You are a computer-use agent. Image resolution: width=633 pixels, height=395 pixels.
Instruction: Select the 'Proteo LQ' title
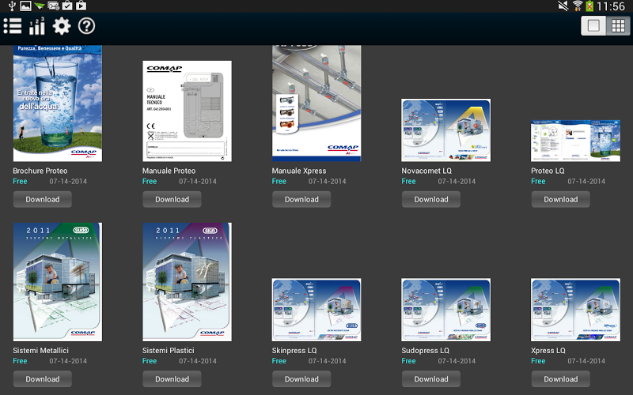point(548,171)
